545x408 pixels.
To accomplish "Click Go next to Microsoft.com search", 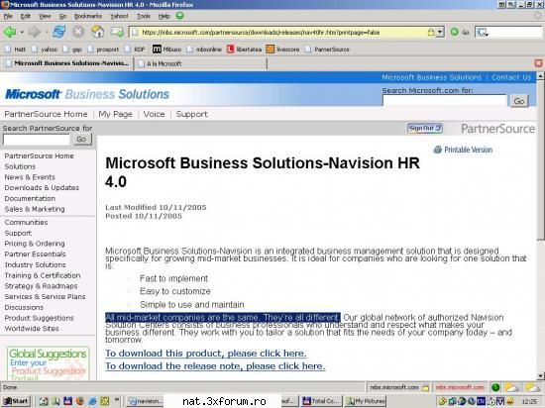I will coord(519,101).
